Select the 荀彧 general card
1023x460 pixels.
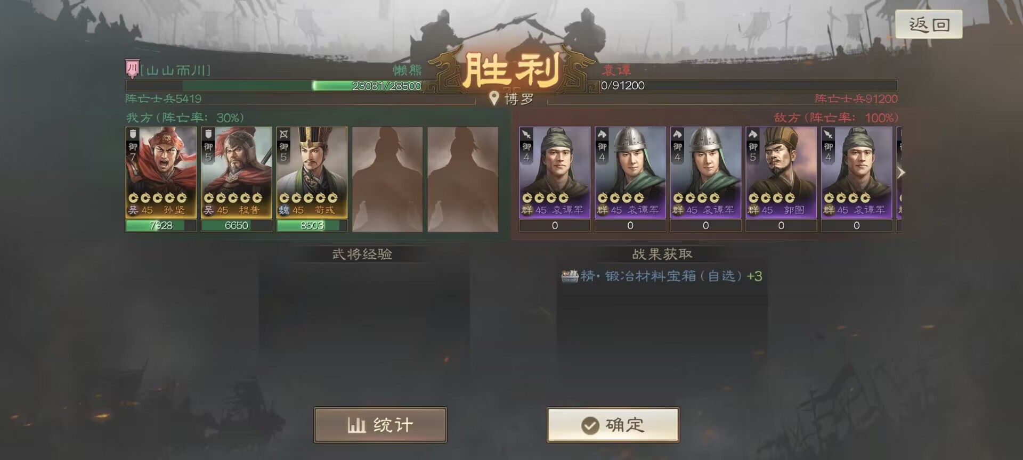tap(312, 179)
